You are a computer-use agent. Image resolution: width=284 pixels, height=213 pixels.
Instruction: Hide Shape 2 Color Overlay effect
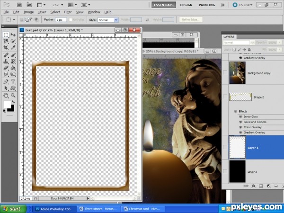click(241, 127)
